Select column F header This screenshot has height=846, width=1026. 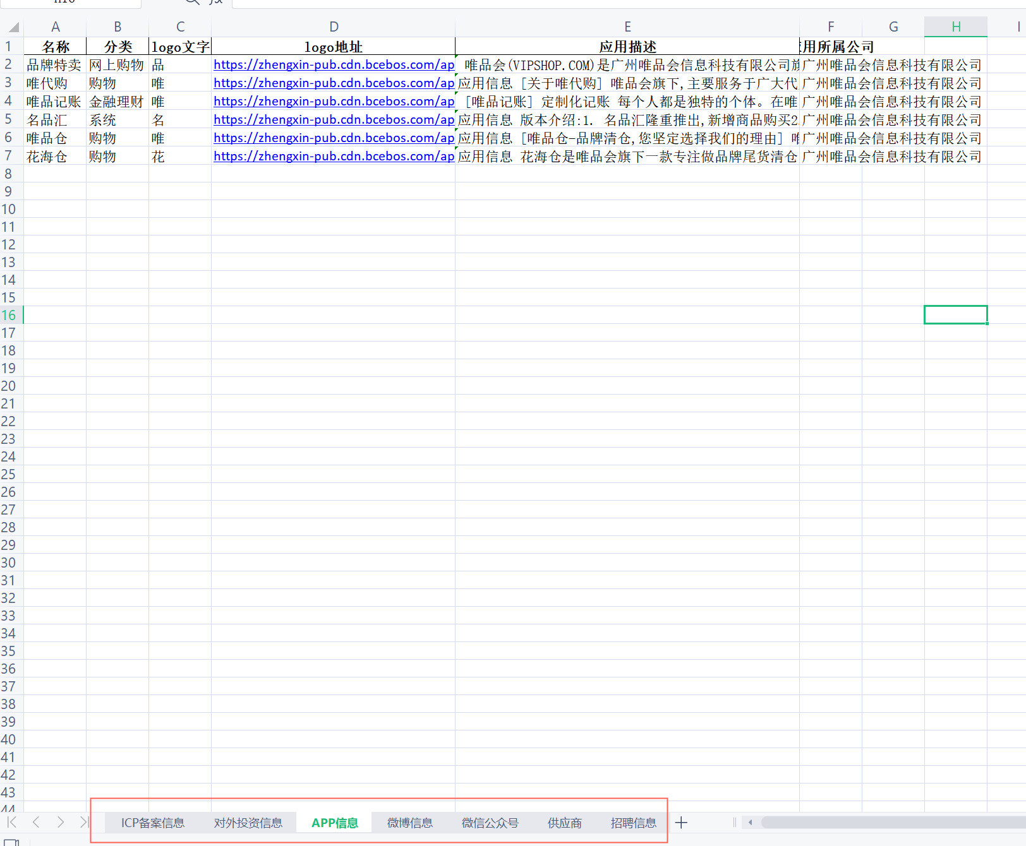tap(831, 27)
